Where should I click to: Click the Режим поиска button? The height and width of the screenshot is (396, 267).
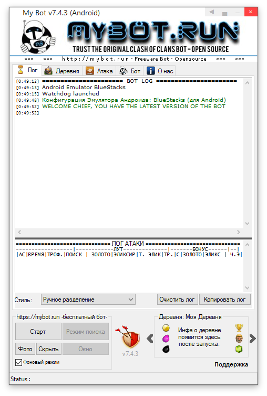point(86,332)
